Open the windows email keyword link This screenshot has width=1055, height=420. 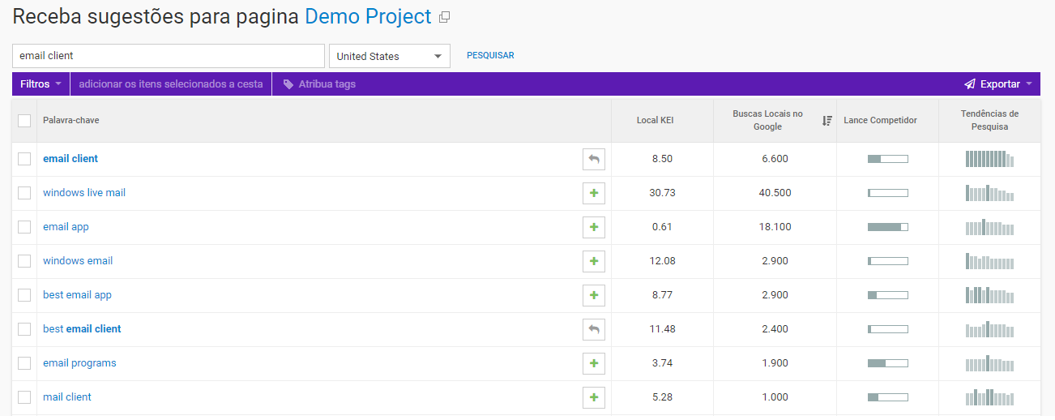[x=78, y=261]
